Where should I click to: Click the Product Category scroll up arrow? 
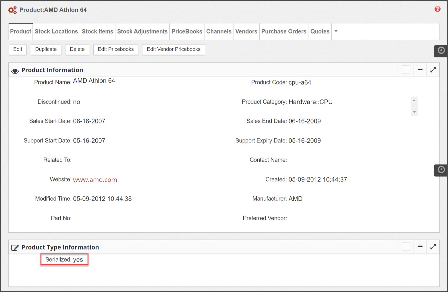pyautogui.click(x=414, y=100)
